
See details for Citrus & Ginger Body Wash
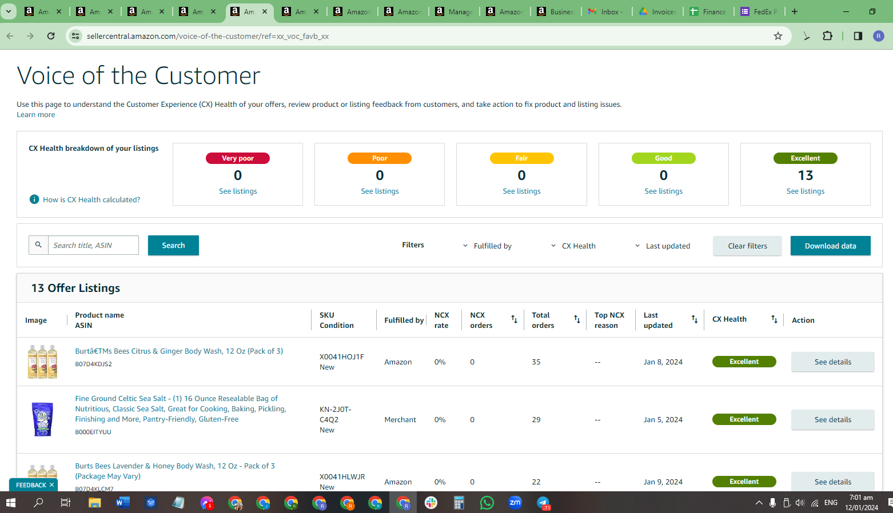pos(832,362)
